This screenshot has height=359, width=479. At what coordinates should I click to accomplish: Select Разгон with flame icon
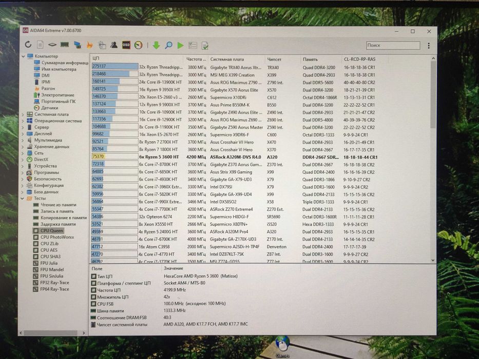click(48, 88)
